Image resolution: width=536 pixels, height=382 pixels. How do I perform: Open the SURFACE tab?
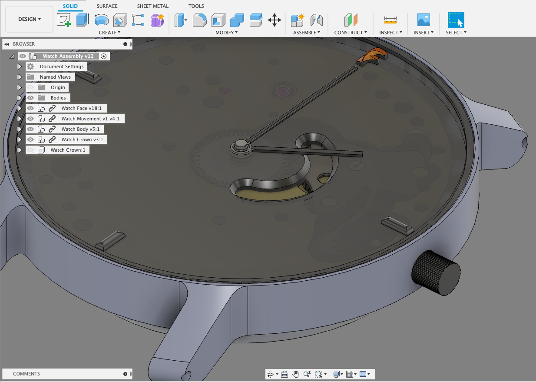(107, 6)
